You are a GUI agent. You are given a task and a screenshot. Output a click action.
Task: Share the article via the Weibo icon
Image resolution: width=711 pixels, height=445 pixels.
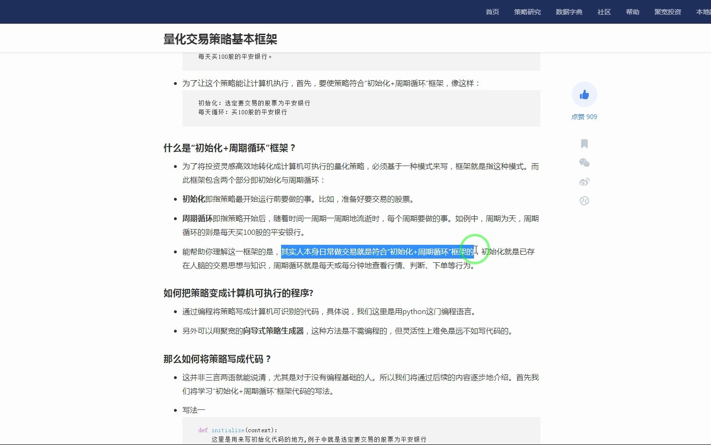584,182
